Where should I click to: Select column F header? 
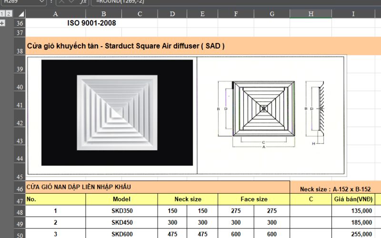[236, 14]
